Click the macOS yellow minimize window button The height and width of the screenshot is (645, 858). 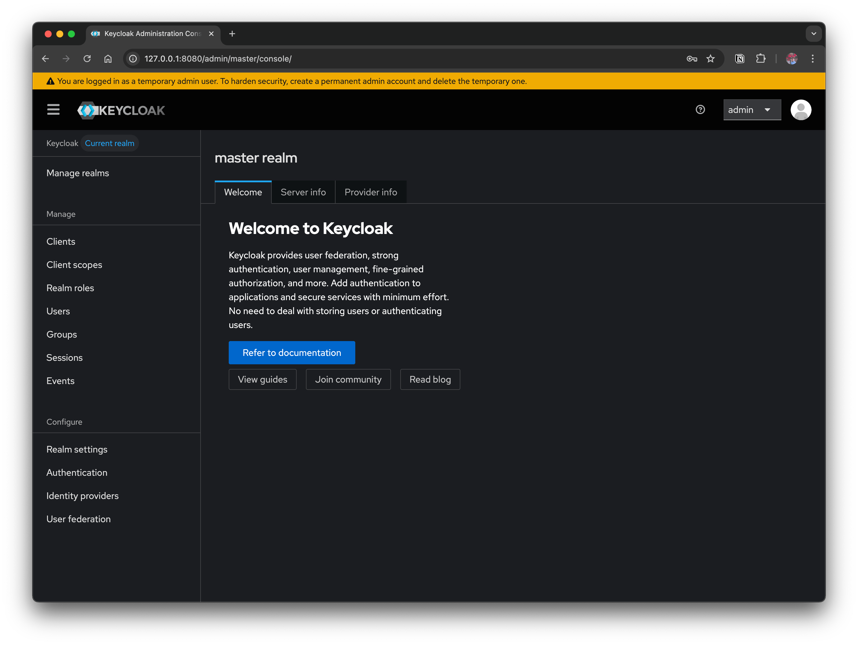point(60,34)
